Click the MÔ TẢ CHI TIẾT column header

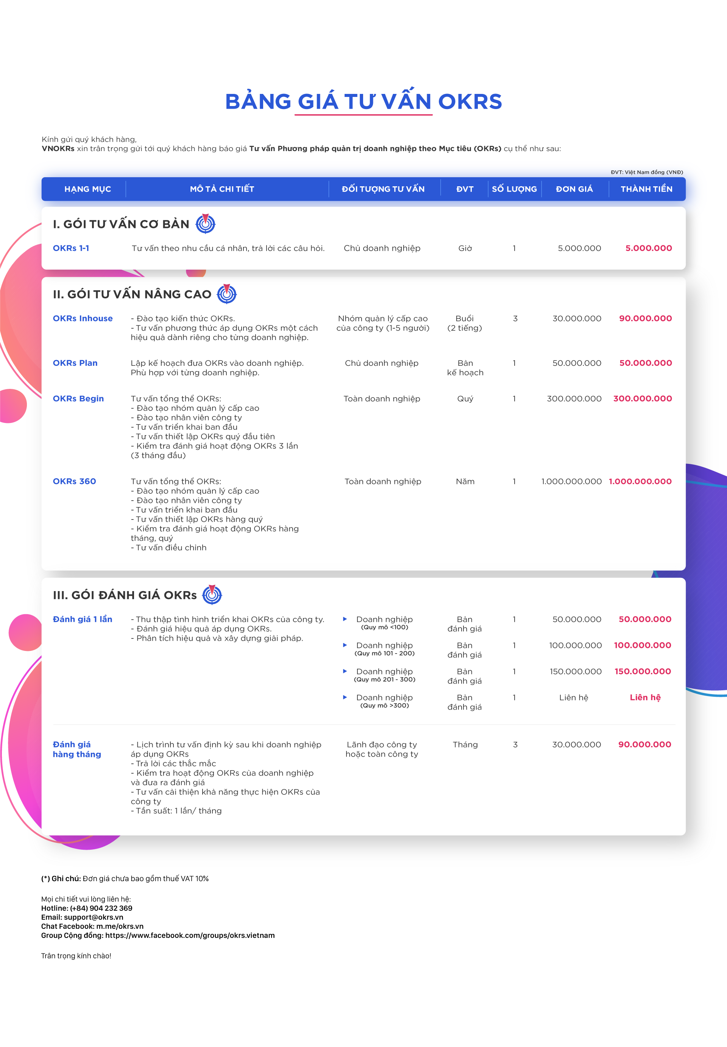[222, 189]
